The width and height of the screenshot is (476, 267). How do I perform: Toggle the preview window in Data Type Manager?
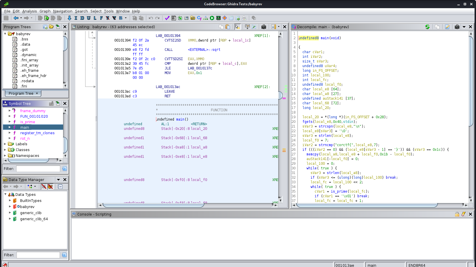click(x=60, y=187)
